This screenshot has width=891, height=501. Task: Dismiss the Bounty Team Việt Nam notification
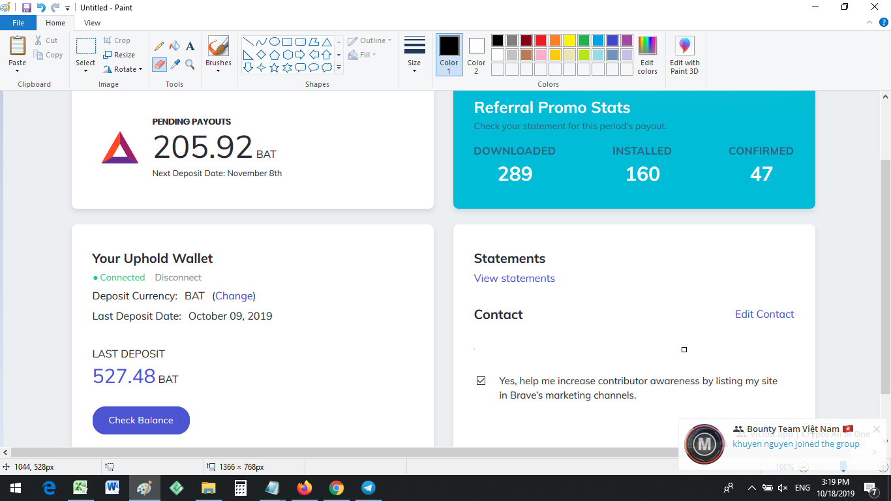(x=877, y=429)
